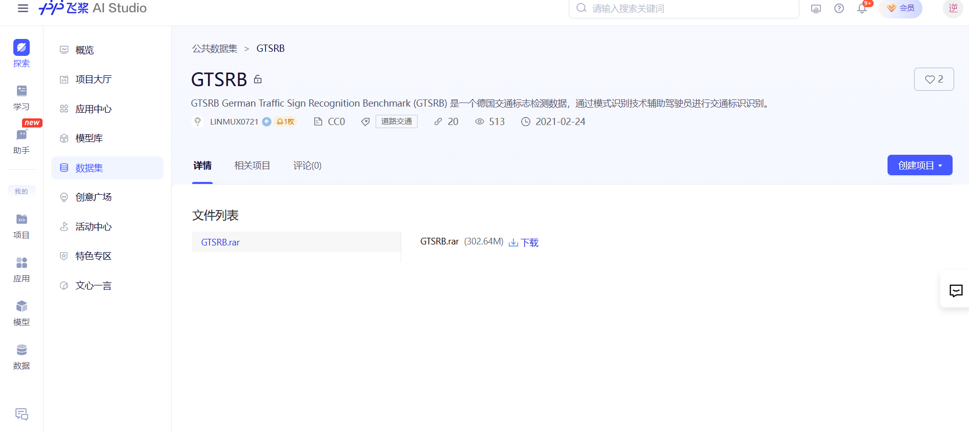Image resolution: width=969 pixels, height=432 pixels.
Task: Open the 项目 projects sidebar icon
Action: point(22,227)
